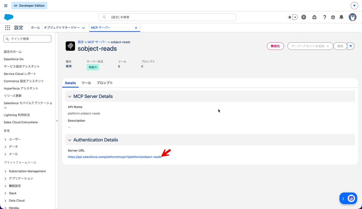The height and width of the screenshot is (209, 362).
Task: Open the Trailhead guidance icon
Action: click(314, 17)
